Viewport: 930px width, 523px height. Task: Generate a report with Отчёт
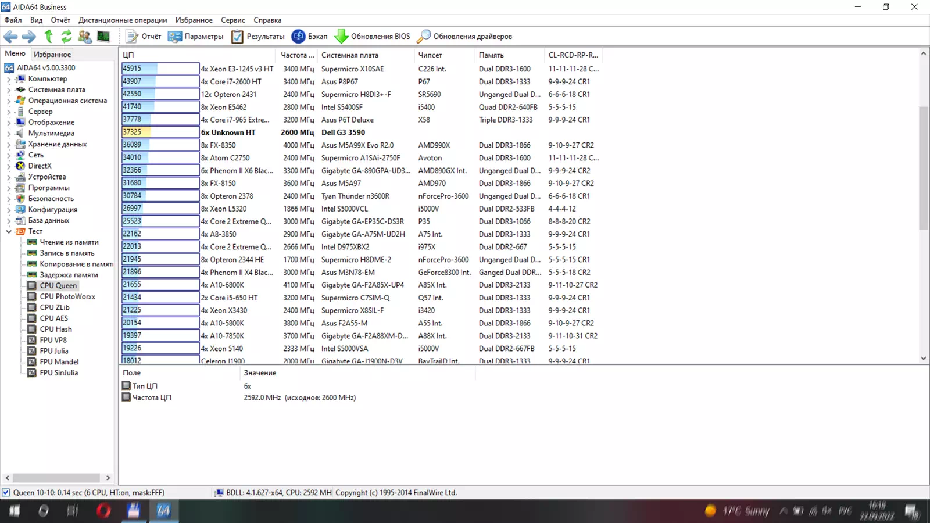(x=142, y=36)
